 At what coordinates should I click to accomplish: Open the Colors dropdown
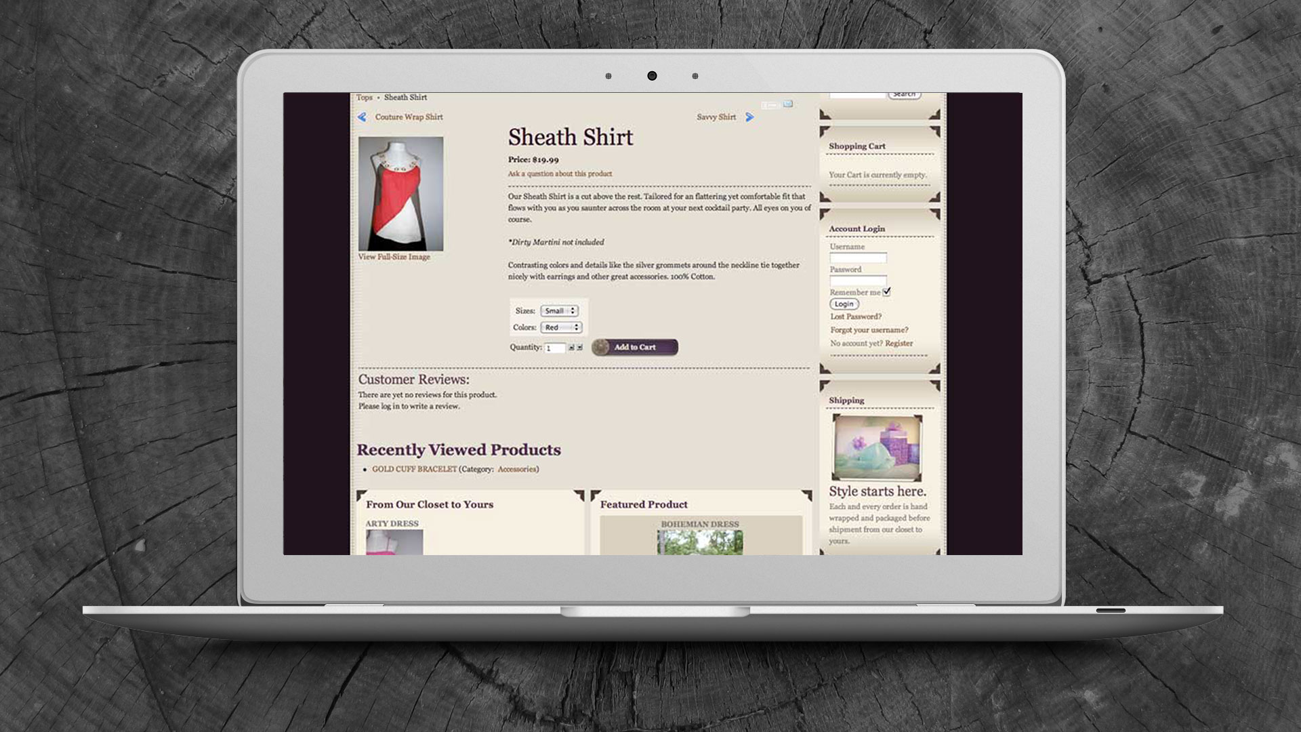(x=561, y=327)
